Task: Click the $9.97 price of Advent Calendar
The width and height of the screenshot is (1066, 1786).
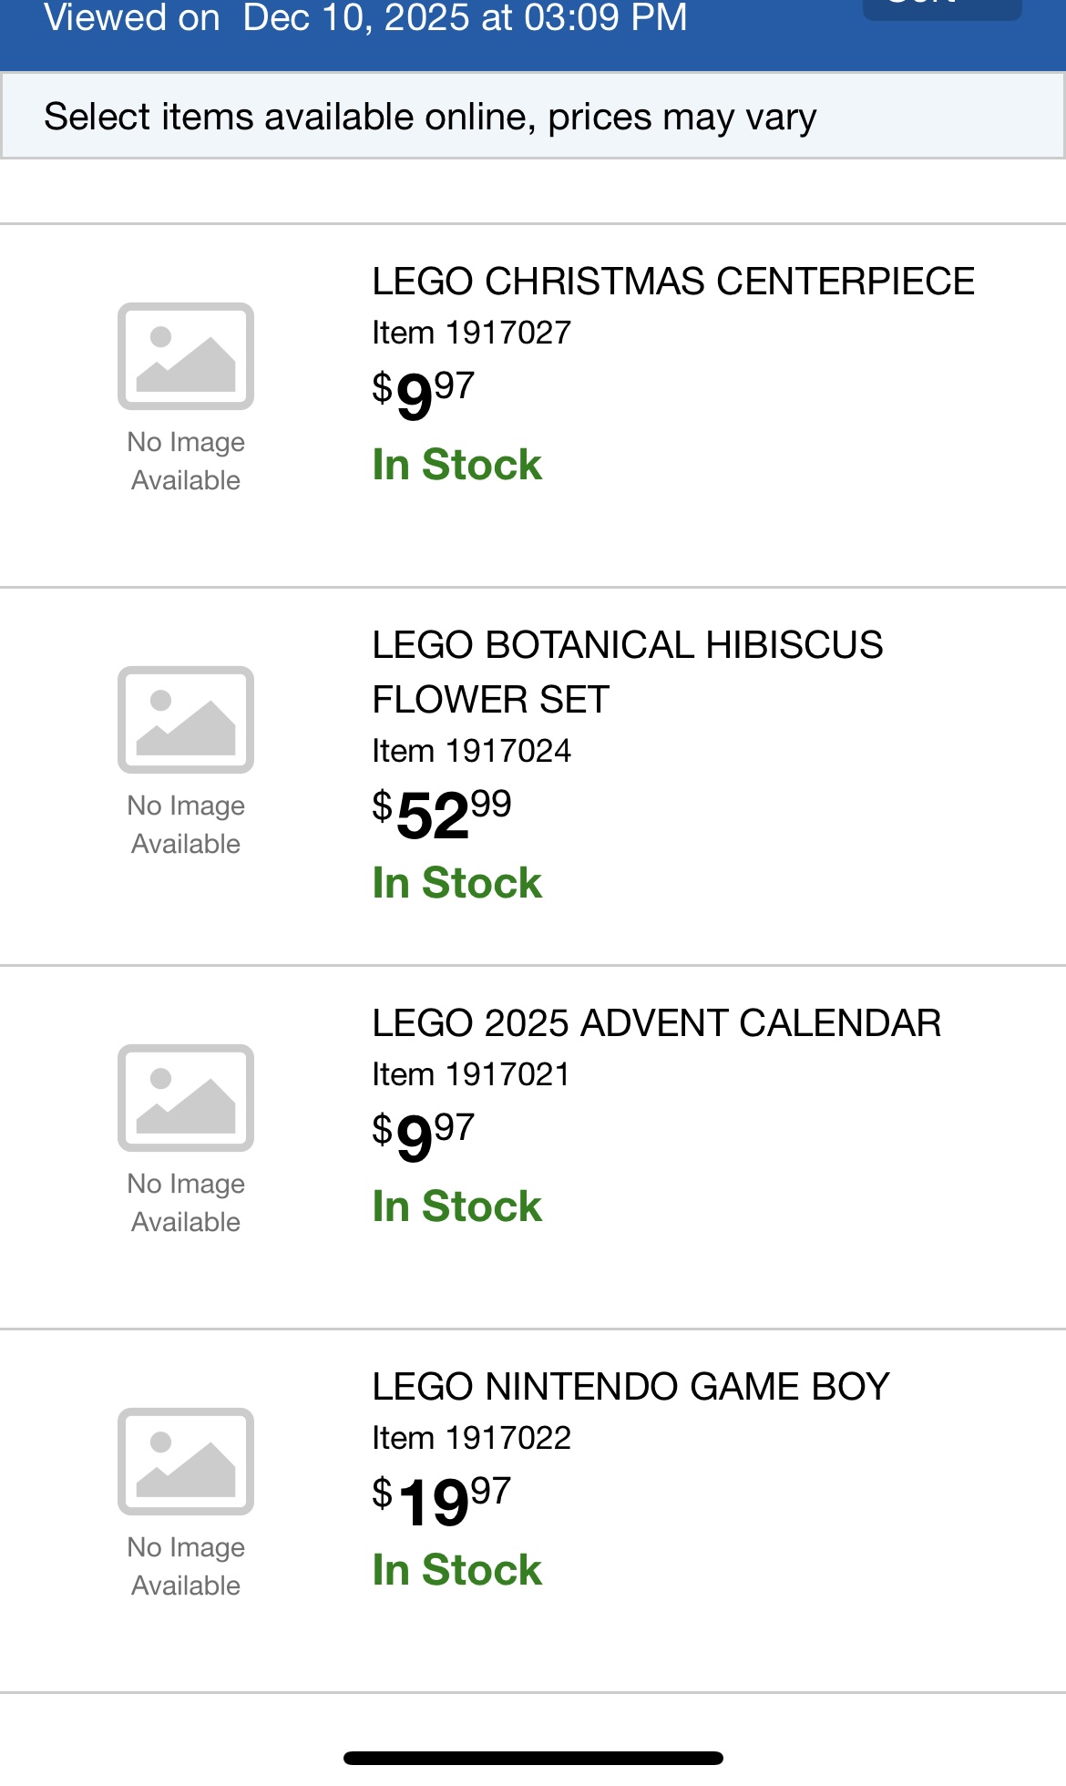Action: [424, 1135]
